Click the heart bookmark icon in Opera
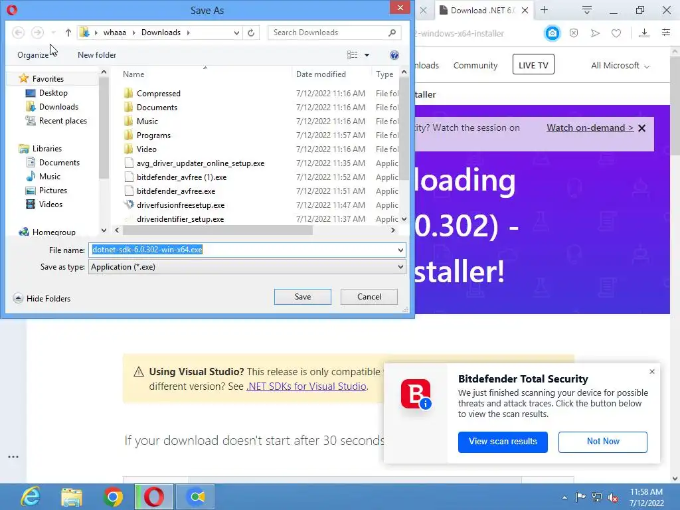The height and width of the screenshot is (510, 680). [616, 33]
